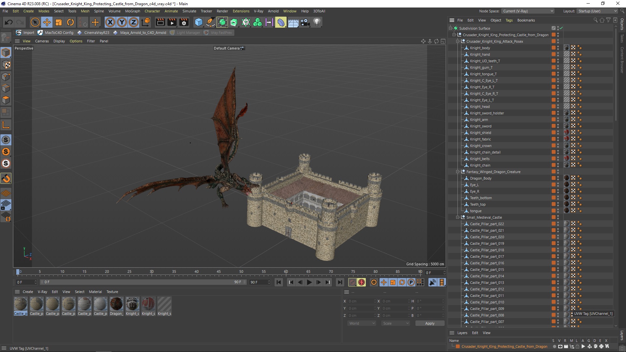Click the Apply button in coordinates
The width and height of the screenshot is (626, 352).
(x=430, y=323)
